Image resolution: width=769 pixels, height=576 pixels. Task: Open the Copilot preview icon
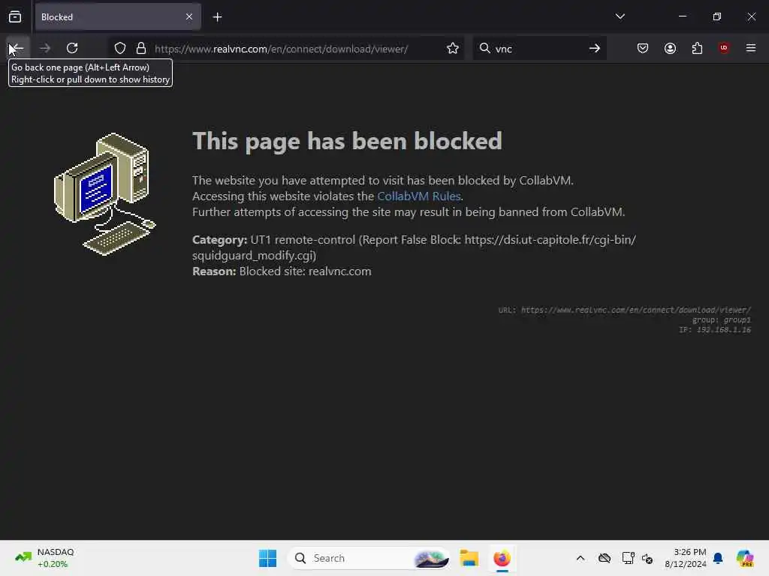tap(744, 558)
